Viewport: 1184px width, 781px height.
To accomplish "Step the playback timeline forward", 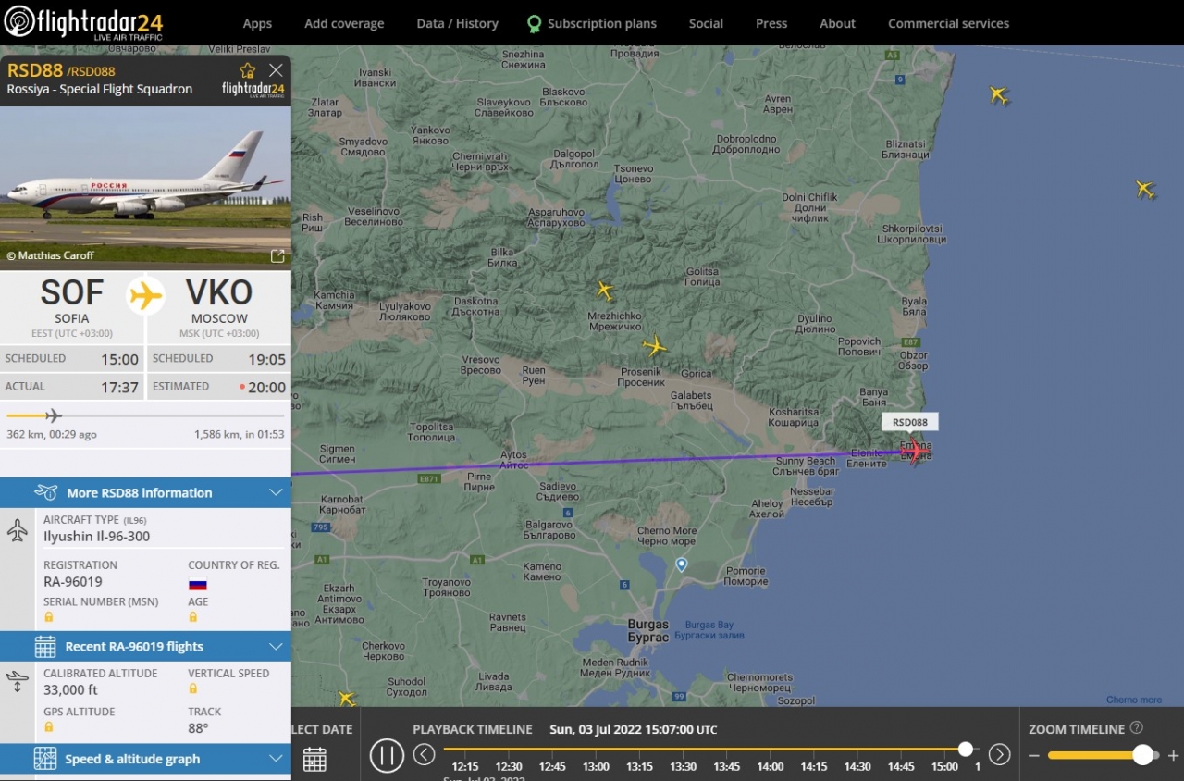I will click(x=999, y=754).
